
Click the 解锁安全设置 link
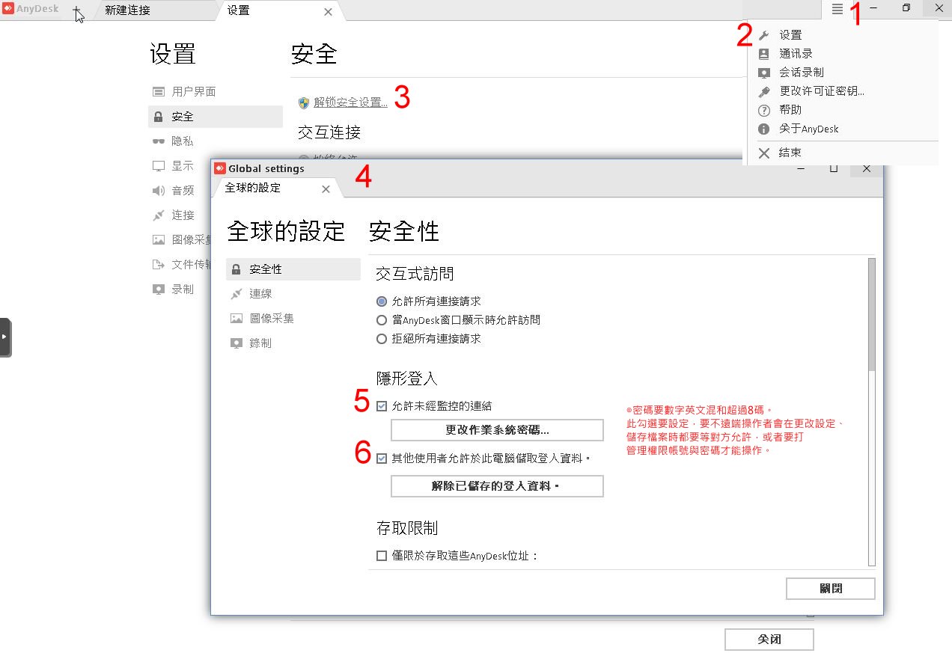[350, 102]
